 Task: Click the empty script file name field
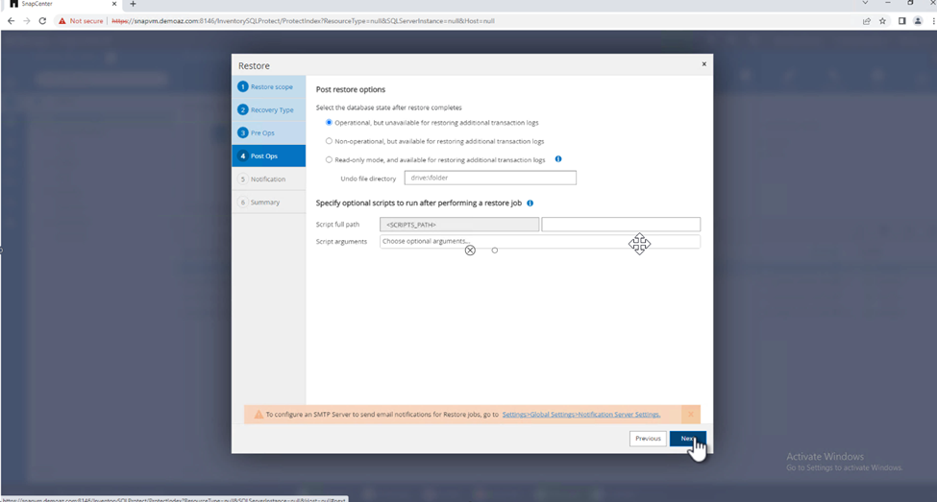[621, 225]
